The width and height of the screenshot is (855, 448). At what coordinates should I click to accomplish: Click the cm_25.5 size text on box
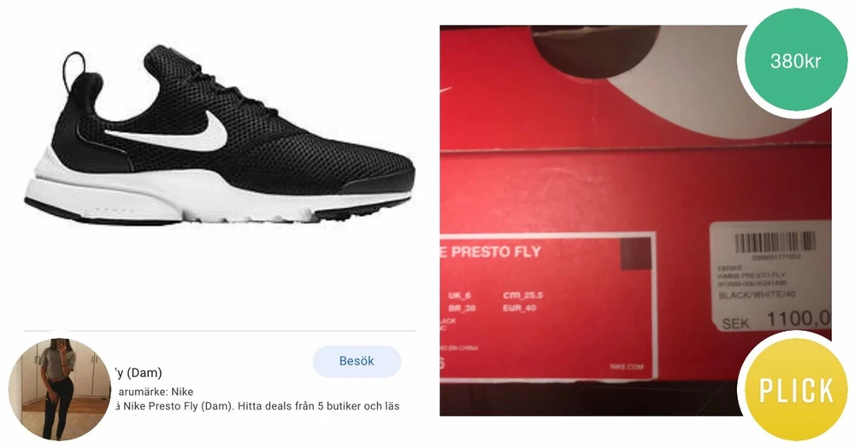click(x=523, y=295)
